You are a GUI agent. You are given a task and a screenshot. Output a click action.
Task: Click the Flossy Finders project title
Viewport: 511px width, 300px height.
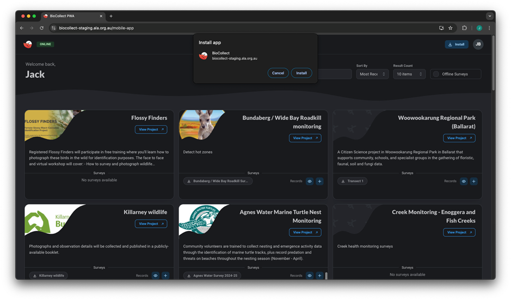[x=149, y=118]
